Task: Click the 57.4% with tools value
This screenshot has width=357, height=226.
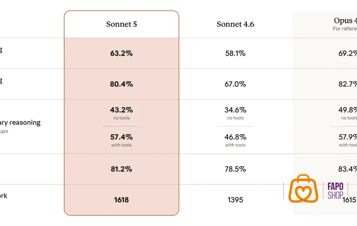Action: pos(121,137)
